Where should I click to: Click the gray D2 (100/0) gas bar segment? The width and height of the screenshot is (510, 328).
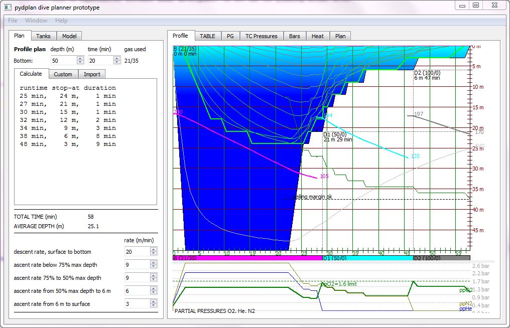pos(442,258)
